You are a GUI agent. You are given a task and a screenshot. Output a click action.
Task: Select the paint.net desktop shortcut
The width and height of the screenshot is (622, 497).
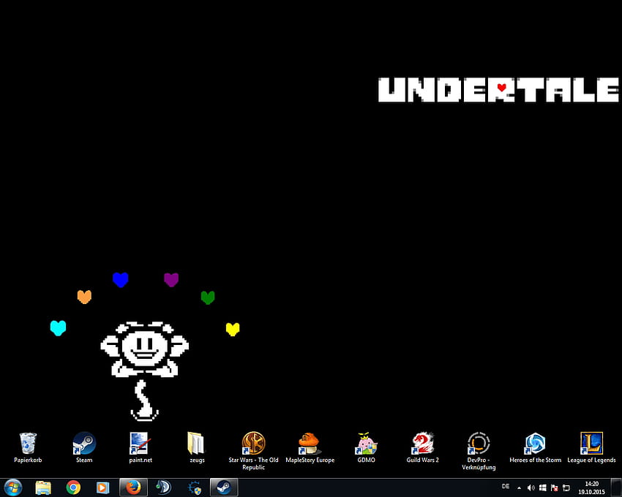pos(140,448)
